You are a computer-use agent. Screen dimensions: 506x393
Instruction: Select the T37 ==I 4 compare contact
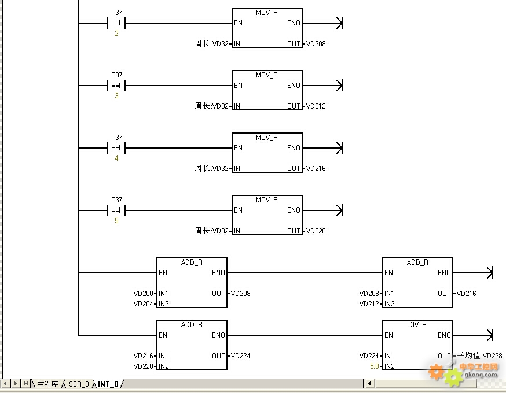[116, 148]
